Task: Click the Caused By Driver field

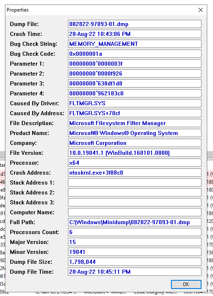Action: [x=135, y=103]
